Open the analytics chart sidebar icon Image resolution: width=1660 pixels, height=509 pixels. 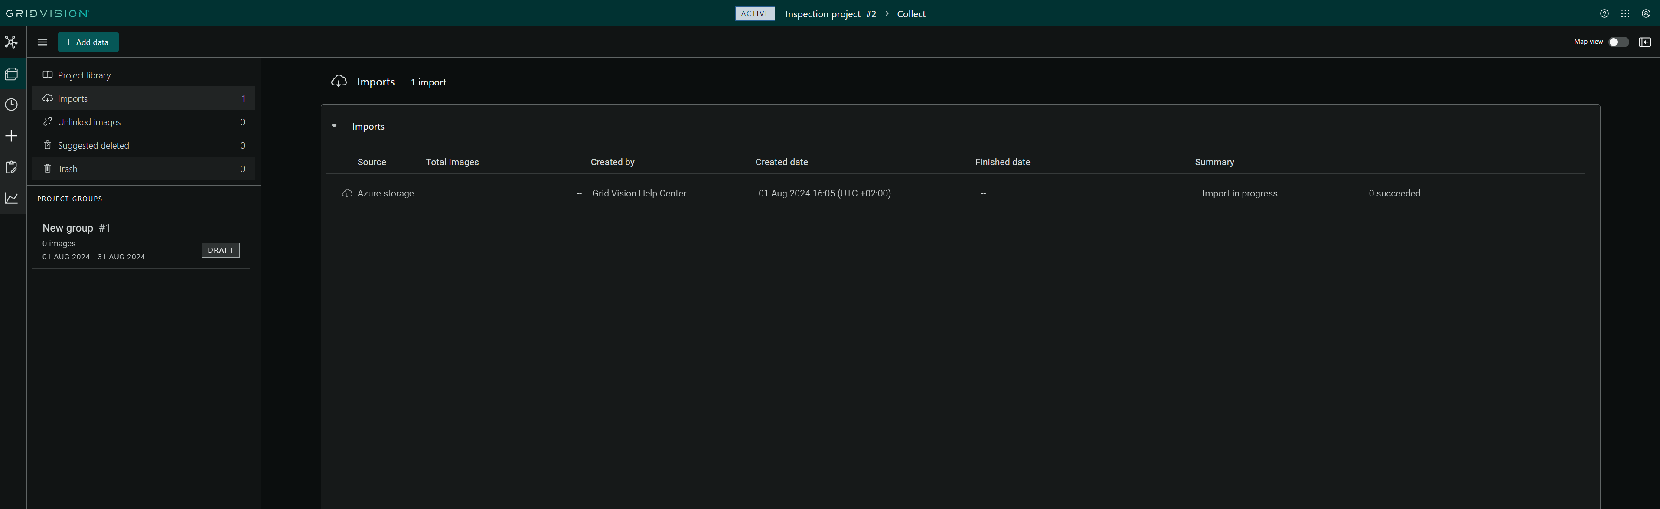[12, 198]
